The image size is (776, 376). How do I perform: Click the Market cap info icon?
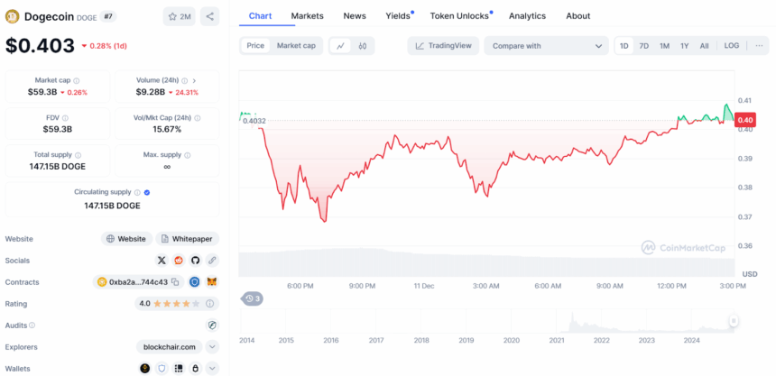[77, 80]
